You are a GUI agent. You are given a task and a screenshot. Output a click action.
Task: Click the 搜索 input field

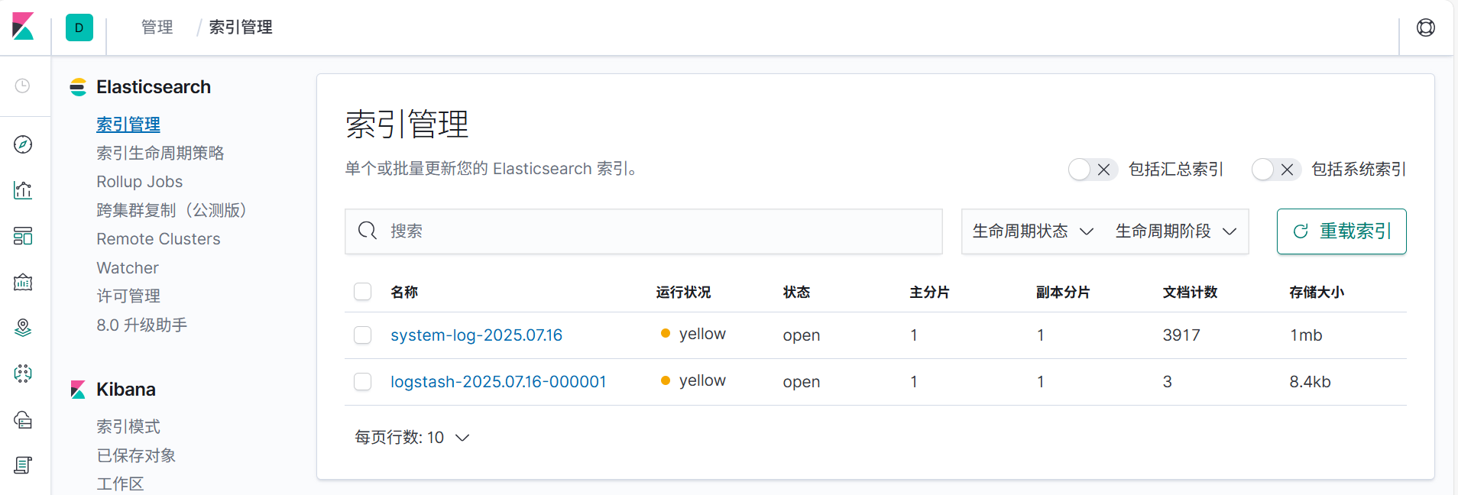tap(643, 231)
